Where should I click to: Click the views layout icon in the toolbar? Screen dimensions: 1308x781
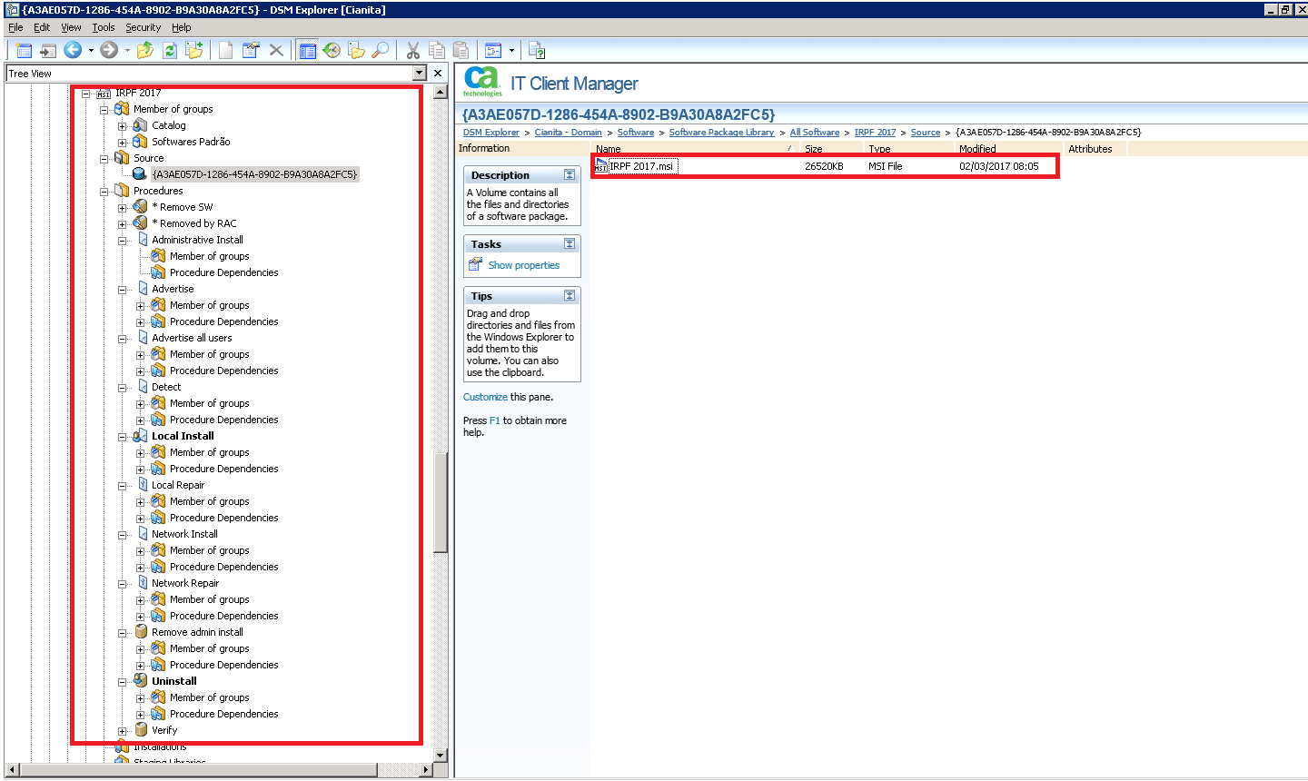click(x=493, y=50)
